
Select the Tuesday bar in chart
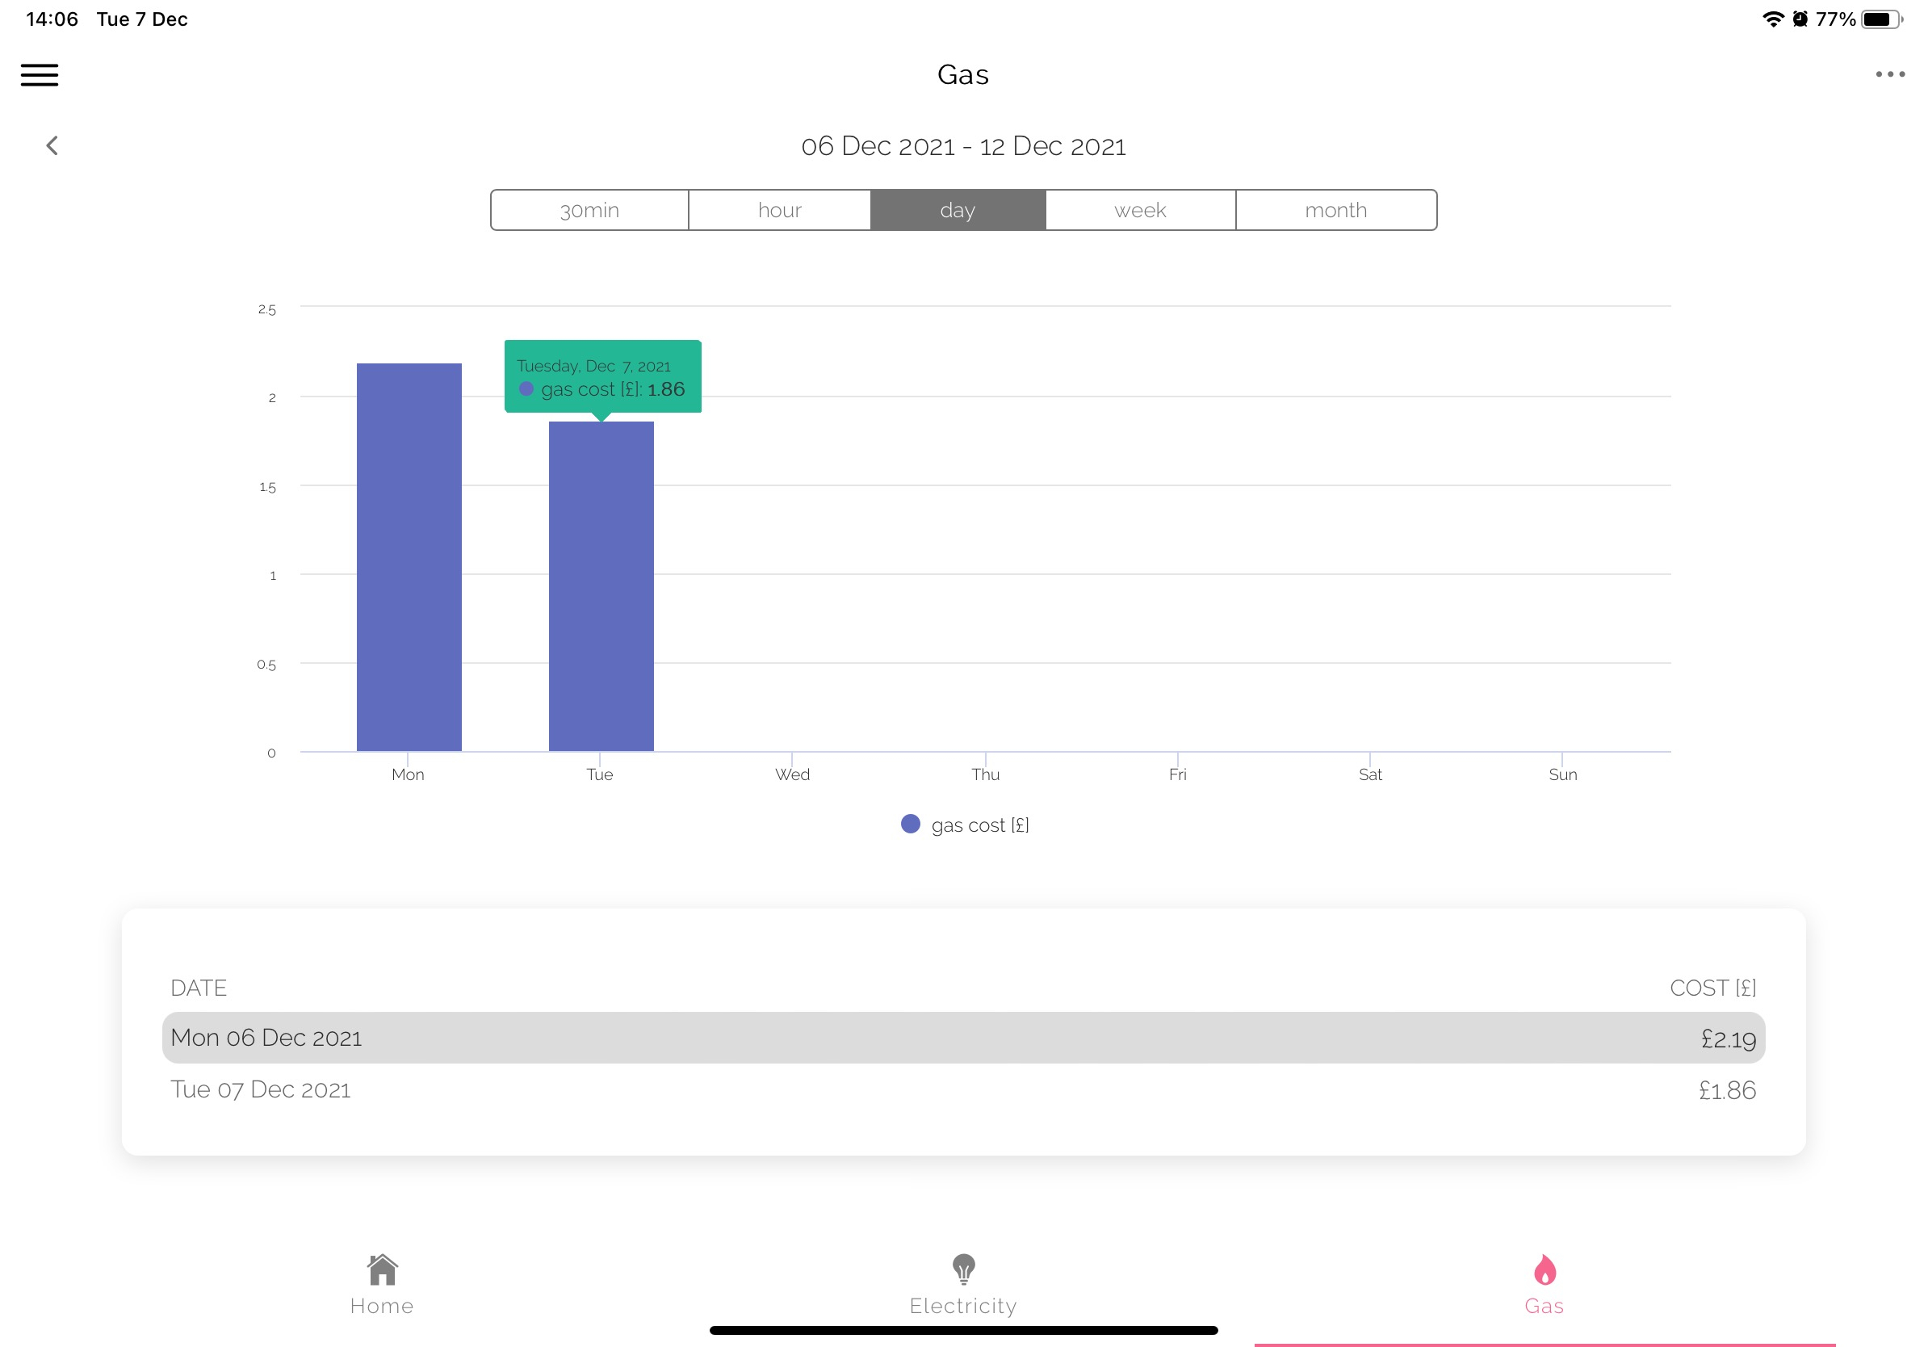(601, 586)
